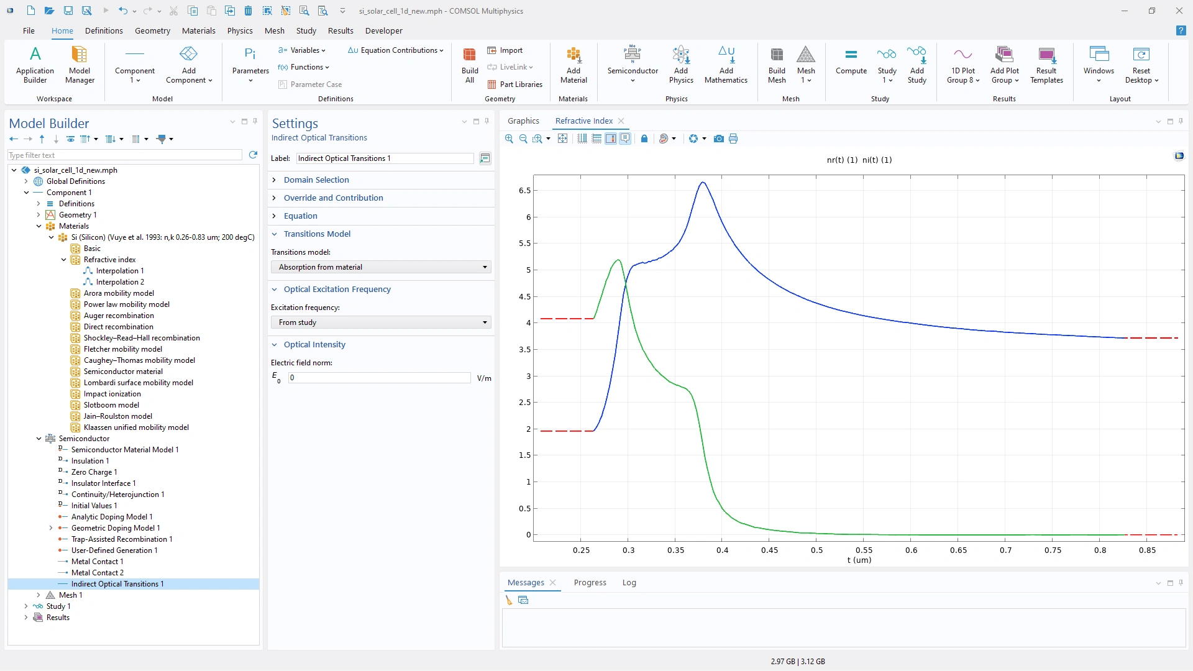Select Metal Contact 2 tree node
The height and width of the screenshot is (671, 1193).
[98, 573]
